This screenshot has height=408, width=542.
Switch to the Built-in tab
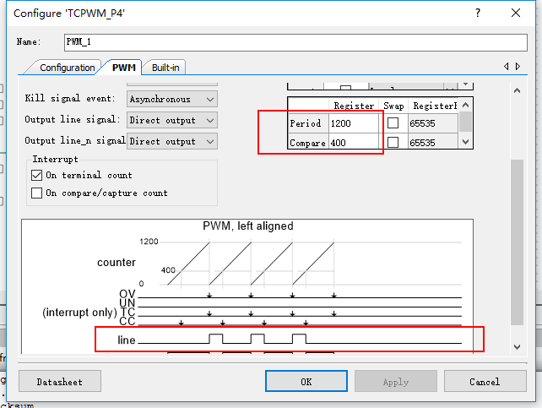[165, 68]
